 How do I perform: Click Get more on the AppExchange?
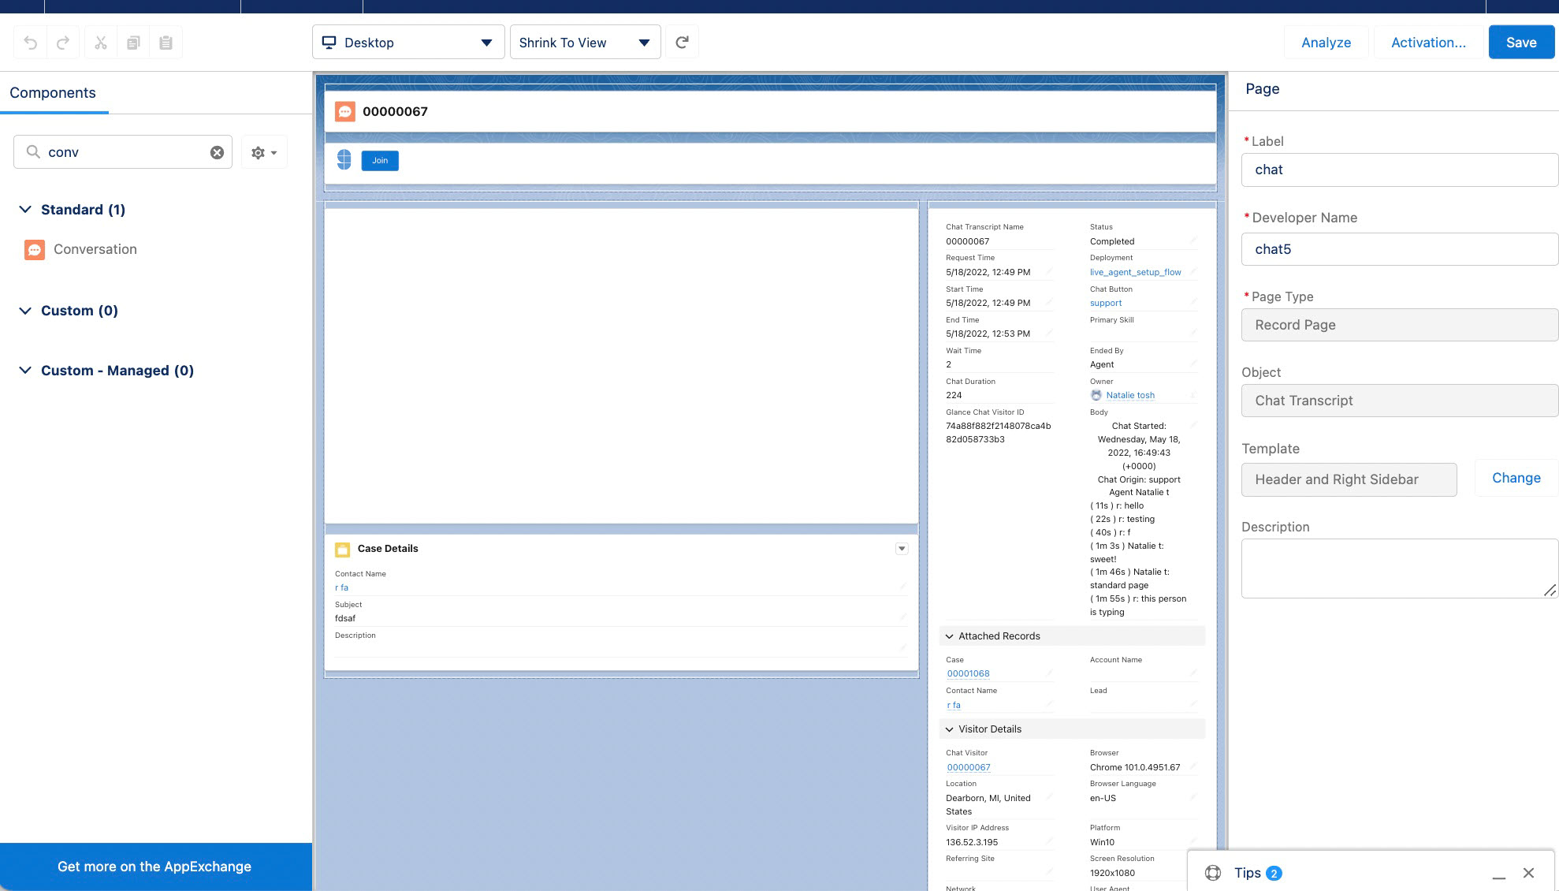coord(154,867)
